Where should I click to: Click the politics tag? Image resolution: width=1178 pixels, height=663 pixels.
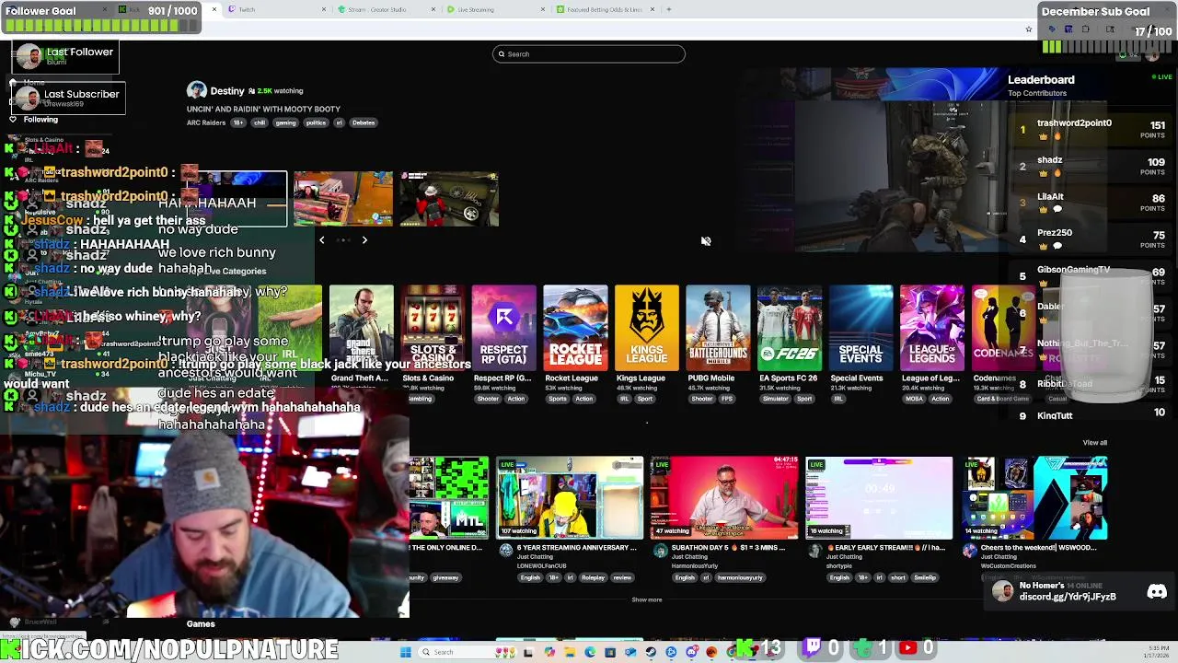316,122
